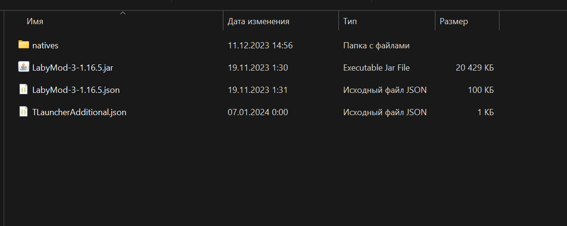Screen dimensions: 567x226
Task: Click the 100 КБ size value
Action: (481, 90)
